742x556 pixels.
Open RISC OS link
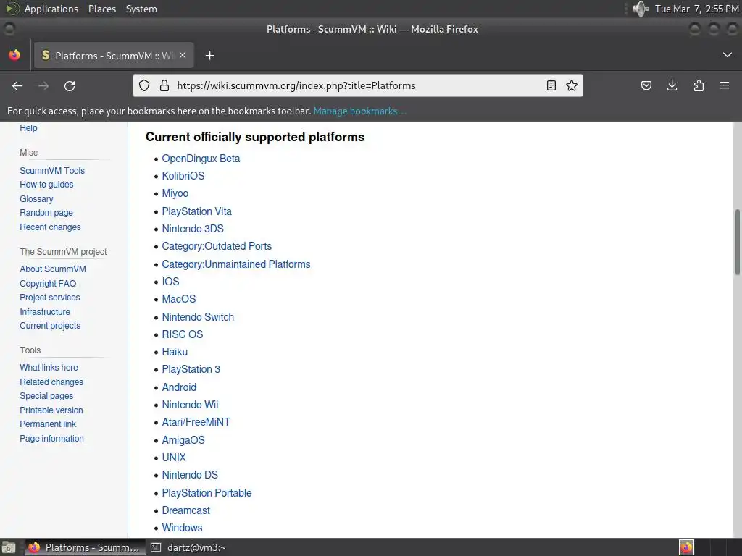pos(182,334)
